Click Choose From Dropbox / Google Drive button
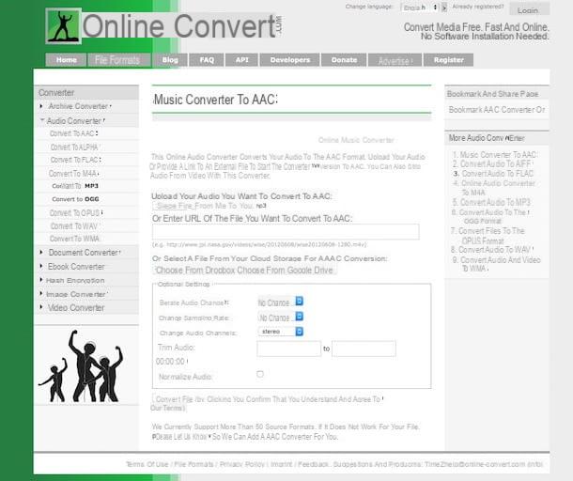The width and height of the screenshot is (573, 481). point(244,271)
